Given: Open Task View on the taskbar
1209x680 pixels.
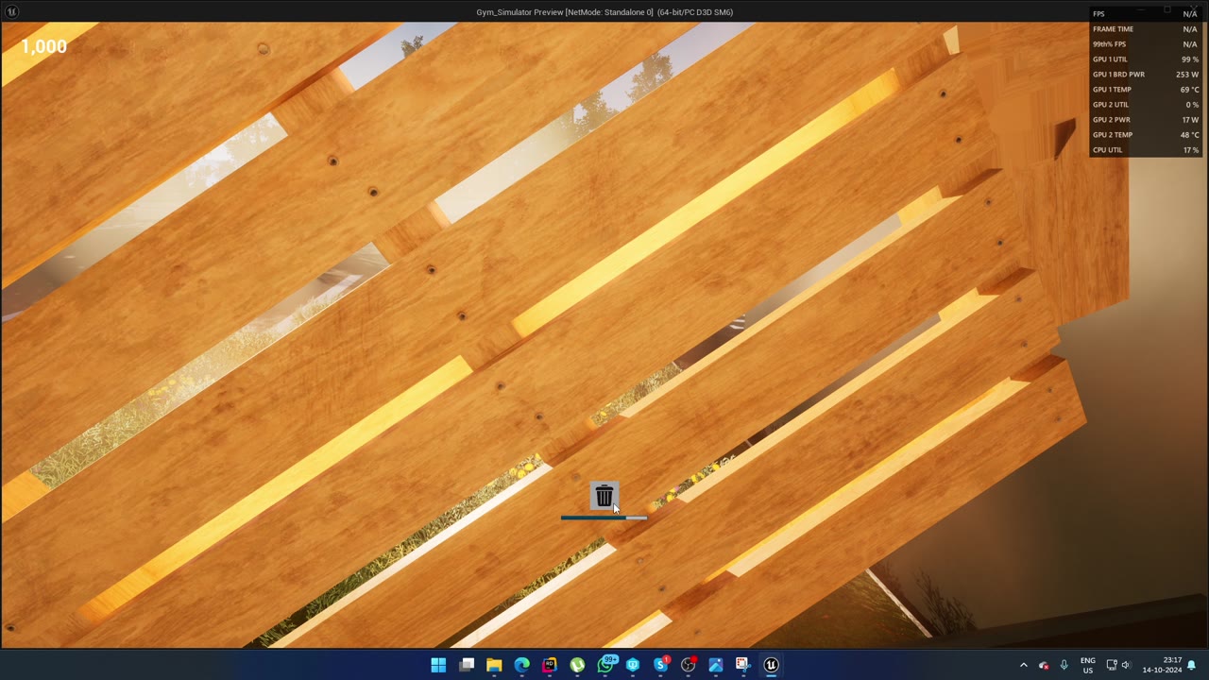Looking at the screenshot, I should 467,665.
